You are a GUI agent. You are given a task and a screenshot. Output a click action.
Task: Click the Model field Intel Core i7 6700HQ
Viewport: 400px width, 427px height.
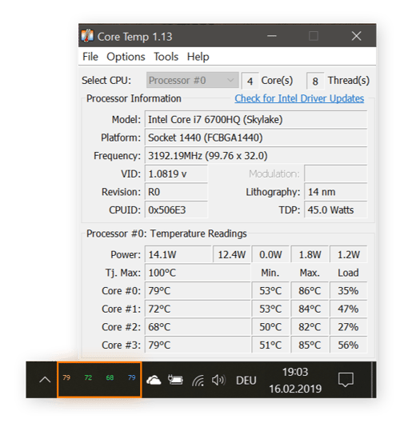point(256,120)
